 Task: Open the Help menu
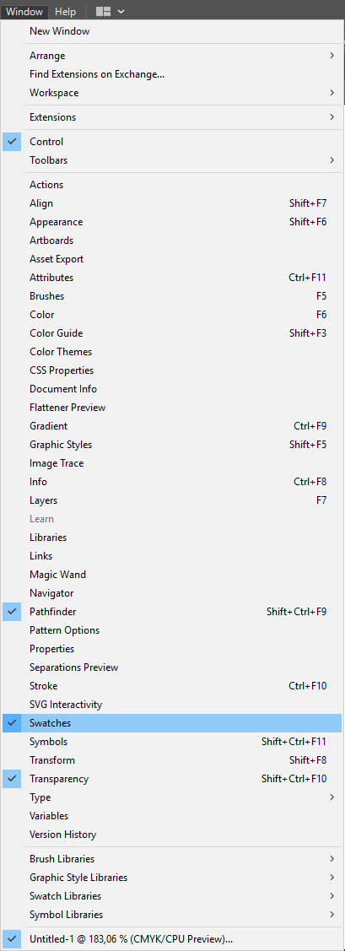point(66,12)
